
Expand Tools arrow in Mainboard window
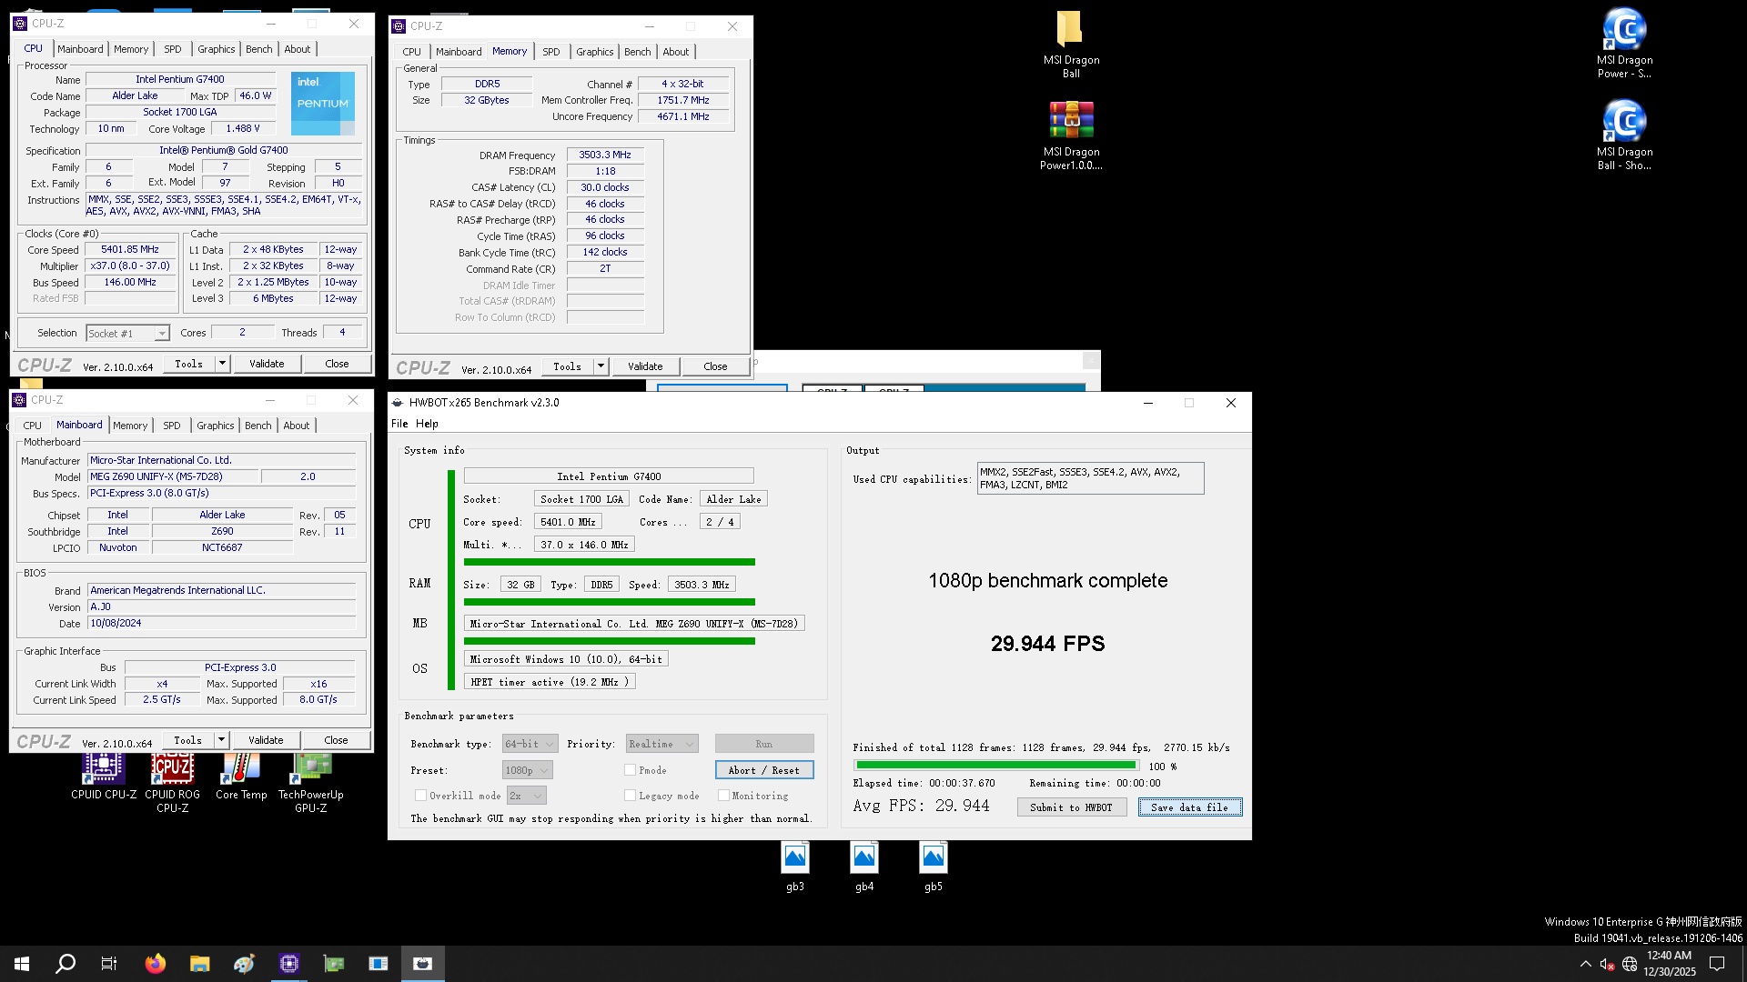tap(220, 740)
